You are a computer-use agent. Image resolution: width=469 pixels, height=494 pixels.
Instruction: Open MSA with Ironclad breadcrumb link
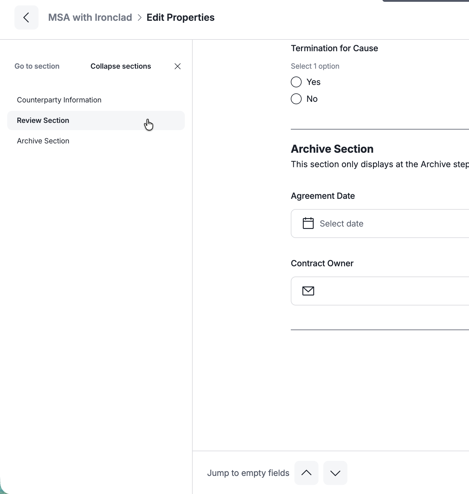[x=90, y=17]
